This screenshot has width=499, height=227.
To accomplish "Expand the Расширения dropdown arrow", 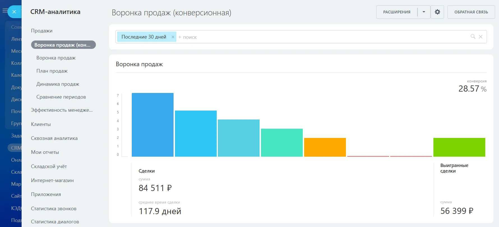I will point(424,12).
